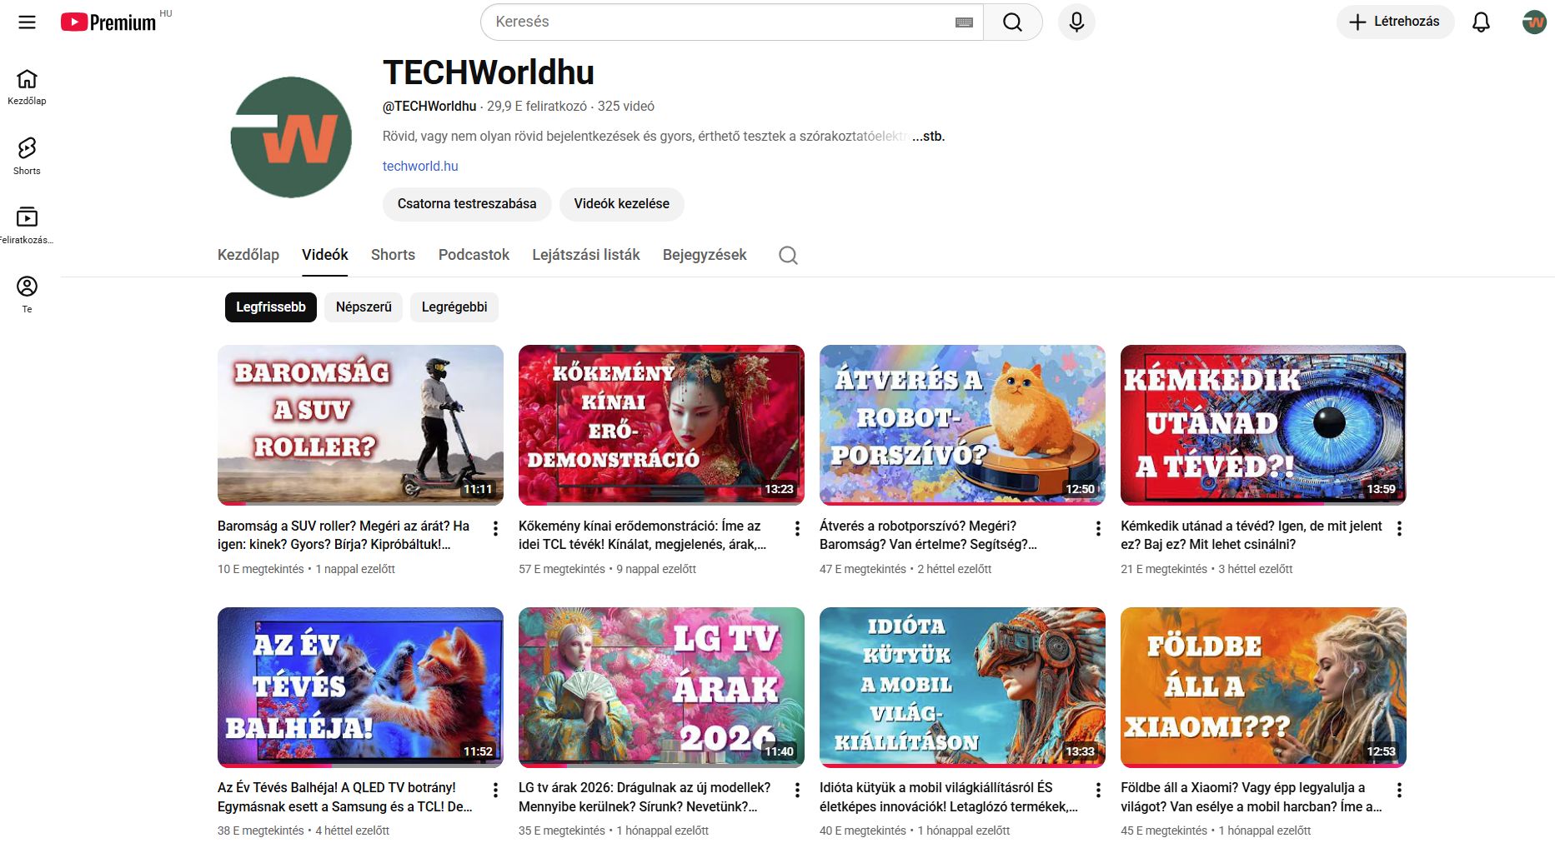The image size is (1555, 843).
Task: Open the hamburger guide menu
Action: pyautogui.click(x=27, y=22)
